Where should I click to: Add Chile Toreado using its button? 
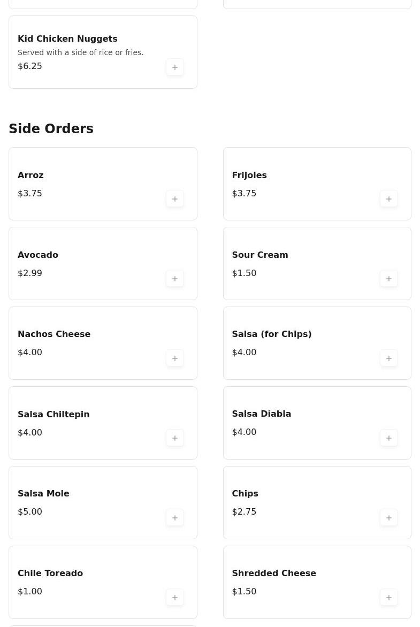175,597
